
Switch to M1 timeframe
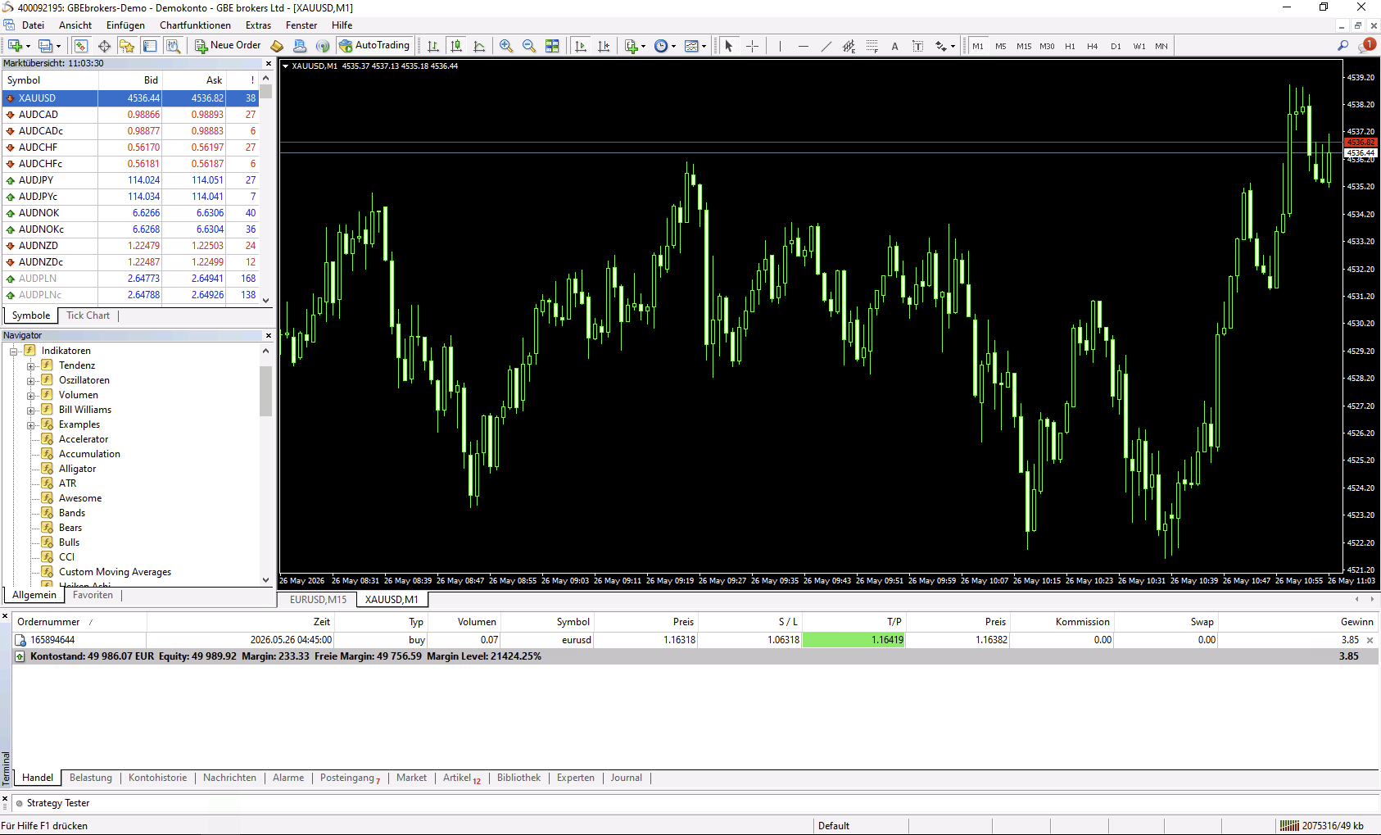pyautogui.click(x=978, y=46)
